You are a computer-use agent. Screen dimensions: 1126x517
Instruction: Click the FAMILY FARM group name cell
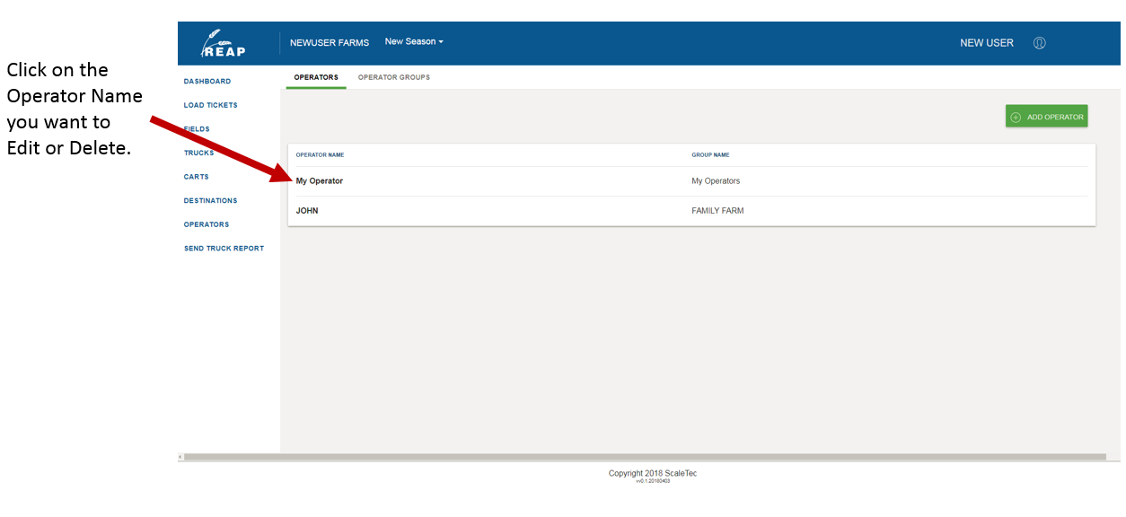pos(717,211)
